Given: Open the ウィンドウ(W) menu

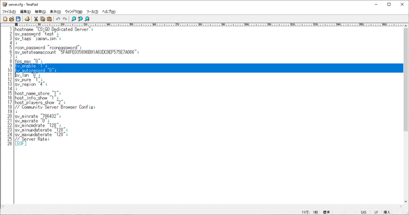Looking at the screenshot, I should pyautogui.click(x=74, y=12).
